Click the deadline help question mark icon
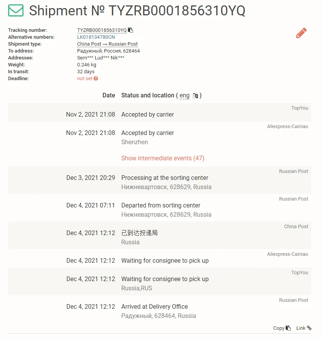Image resolution: width=322 pixels, height=339 pixels. [x=96, y=79]
